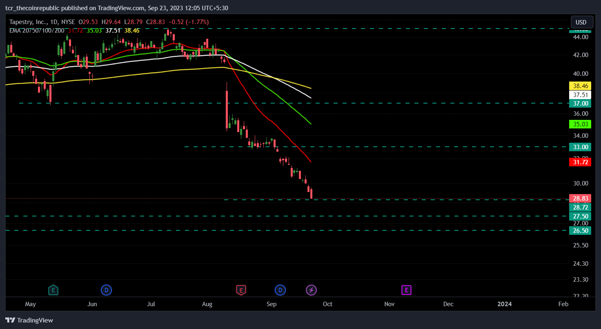Click the 33.00 level label on price axis
This screenshot has height=329, width=601.
[x=580, y=147]
